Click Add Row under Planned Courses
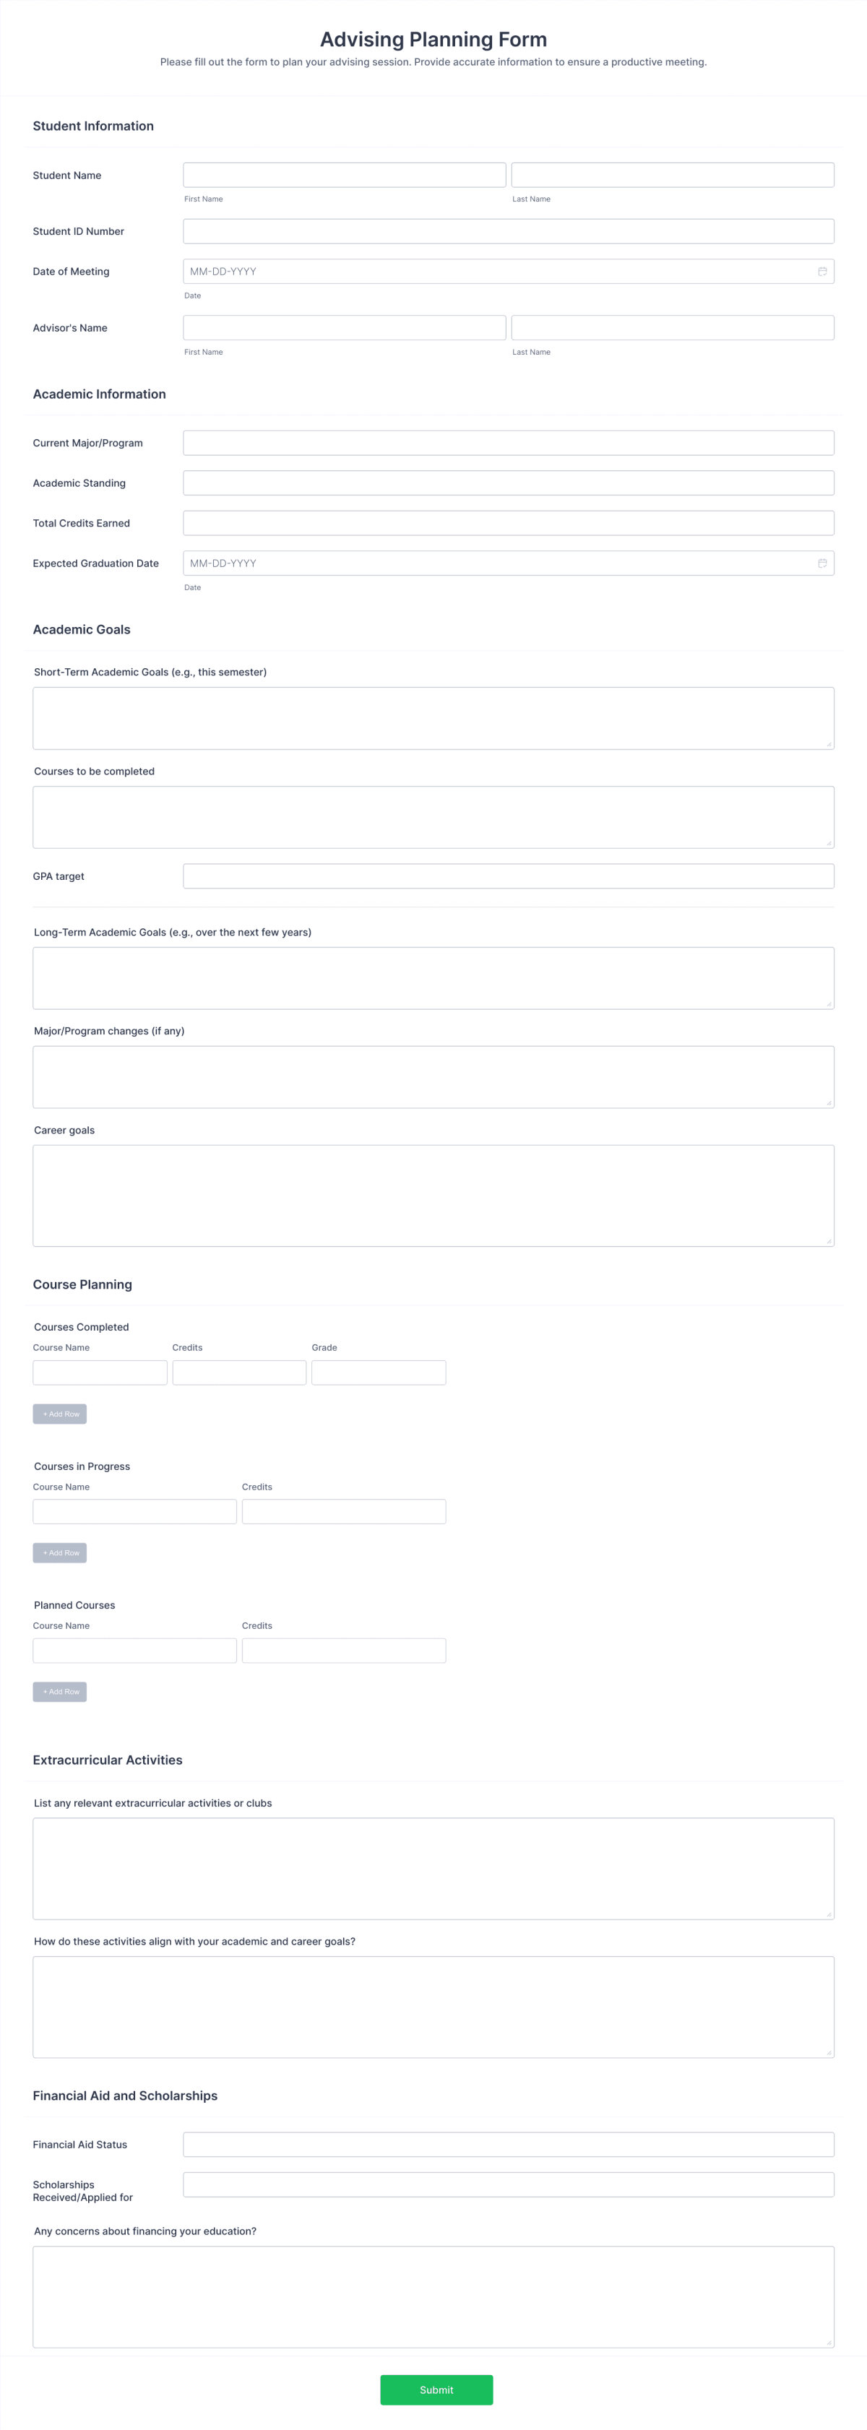 click(x=59, y=1691)
